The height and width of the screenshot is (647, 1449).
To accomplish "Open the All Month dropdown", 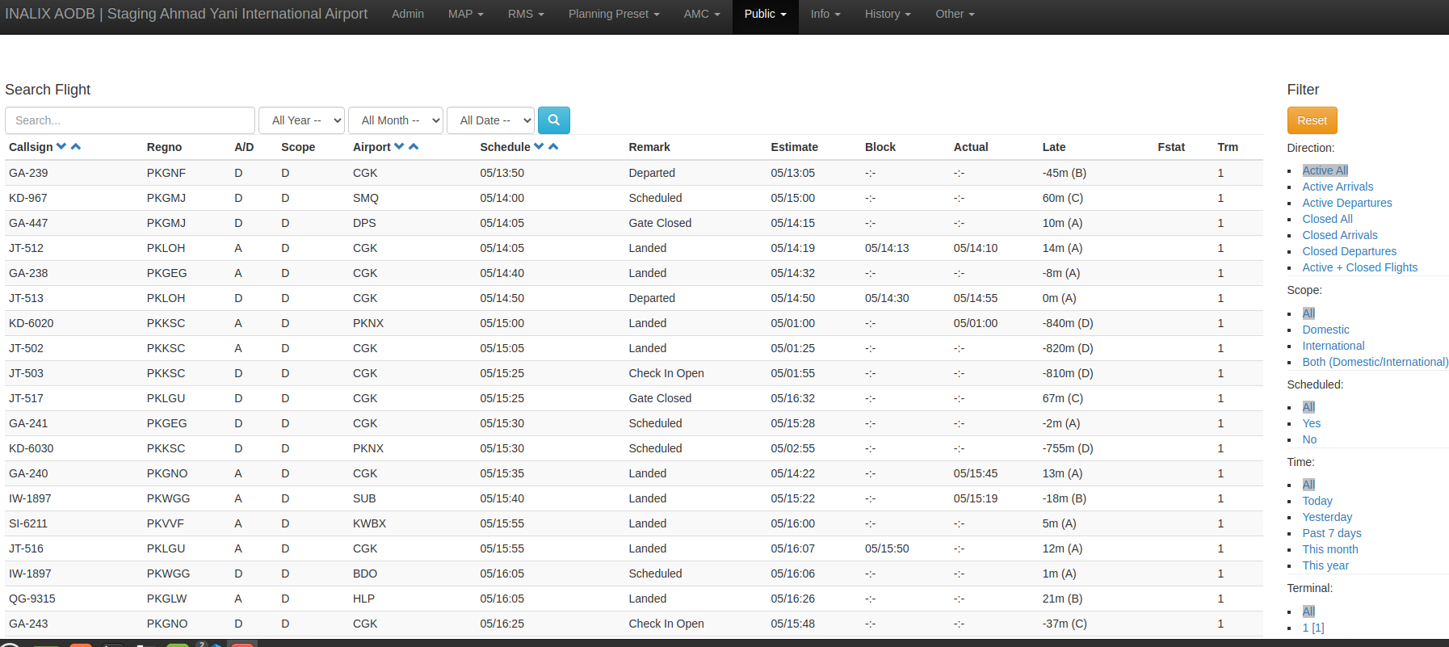I will (395, 120).
